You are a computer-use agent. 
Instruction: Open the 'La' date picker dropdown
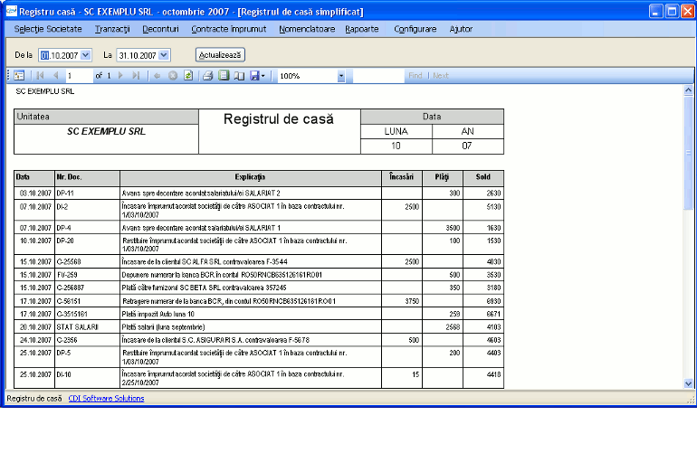tap(164, 55)
